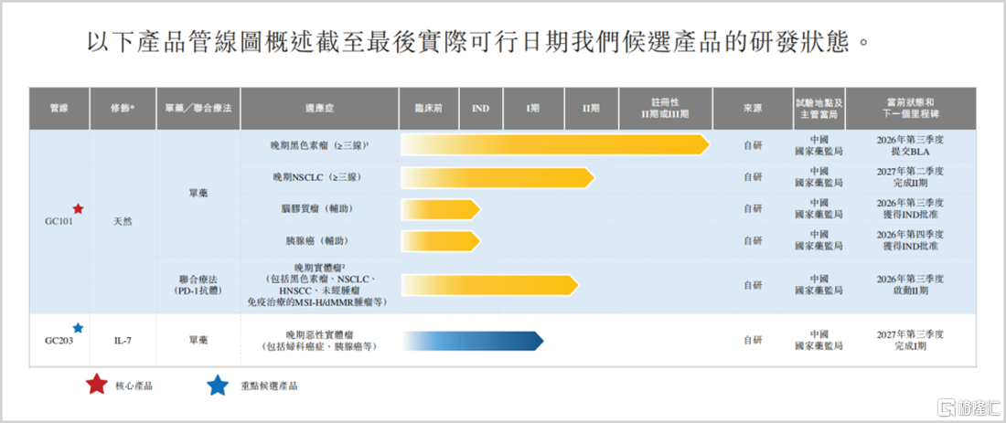
Task: Select the 晚期NSCLC progress bar
Action: click(498, 177)
